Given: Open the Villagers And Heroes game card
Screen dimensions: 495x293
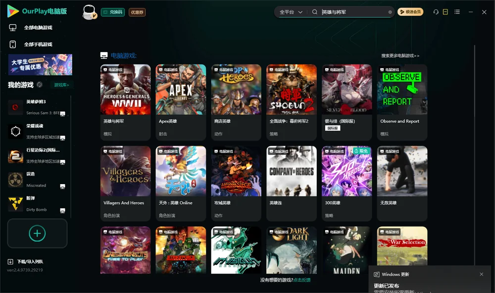Looking at the screenshot, I should point(125,184).
